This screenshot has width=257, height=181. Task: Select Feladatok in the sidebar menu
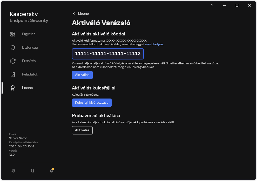point(30,74)
